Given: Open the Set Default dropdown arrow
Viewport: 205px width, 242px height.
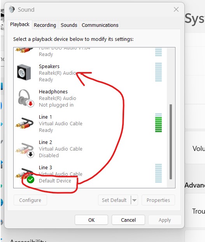Looking at the screenshot, I should pyautogui.click(x=134, y=200).
